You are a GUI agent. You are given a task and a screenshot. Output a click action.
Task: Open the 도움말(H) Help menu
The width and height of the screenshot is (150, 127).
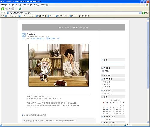click(45, 5)
